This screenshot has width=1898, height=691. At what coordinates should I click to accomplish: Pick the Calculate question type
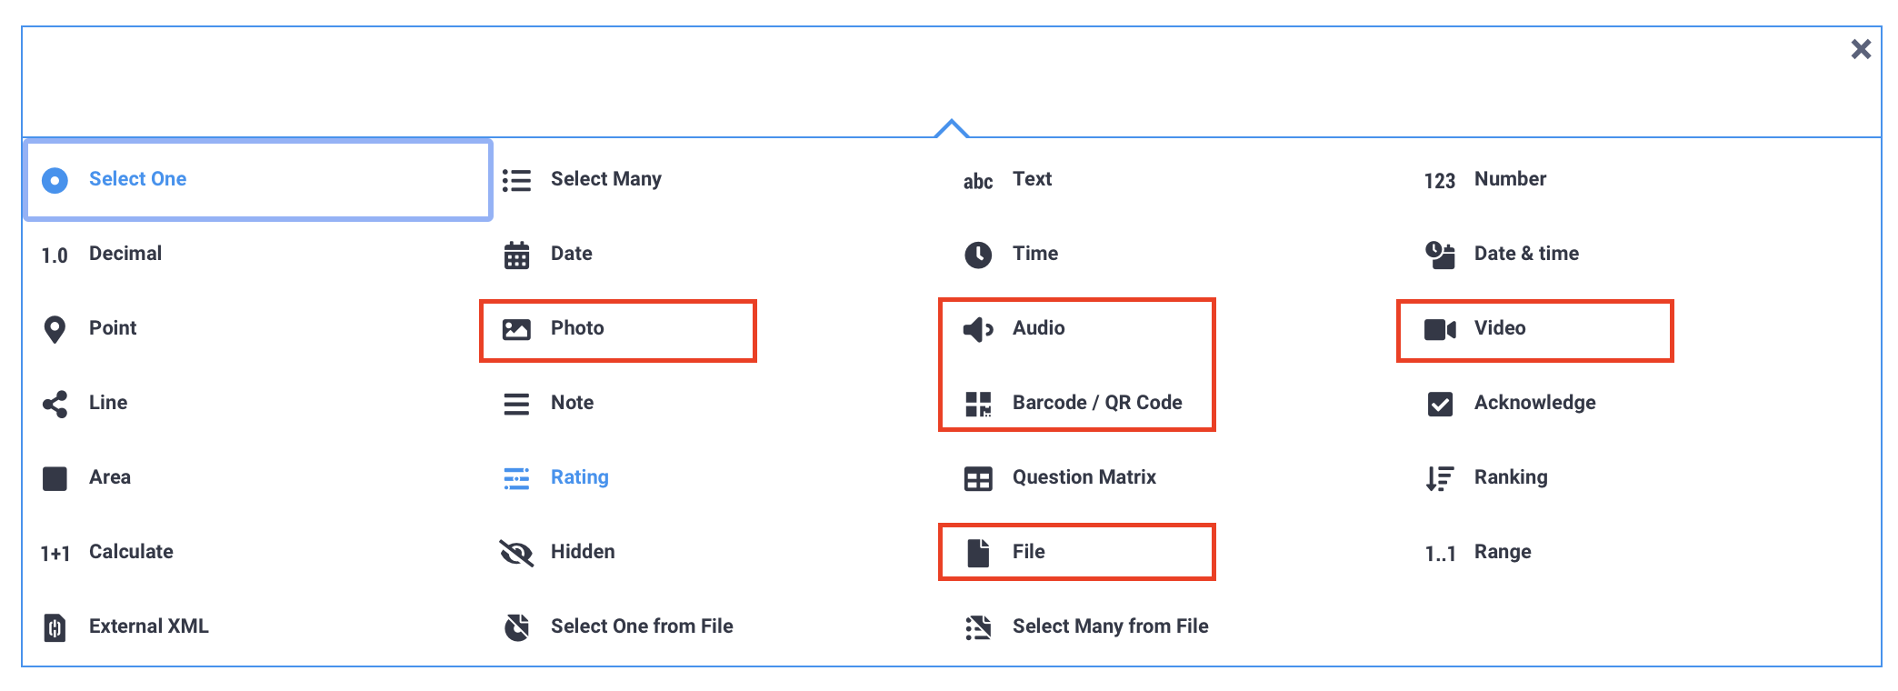point(131,551)
